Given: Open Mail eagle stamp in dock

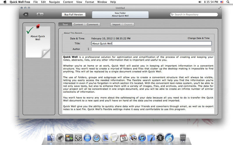Looking at the screenshot, I should click(x=105, y=137).
